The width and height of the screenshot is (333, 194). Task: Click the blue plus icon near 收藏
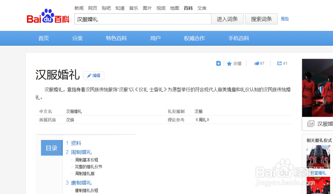pos(218,63)
